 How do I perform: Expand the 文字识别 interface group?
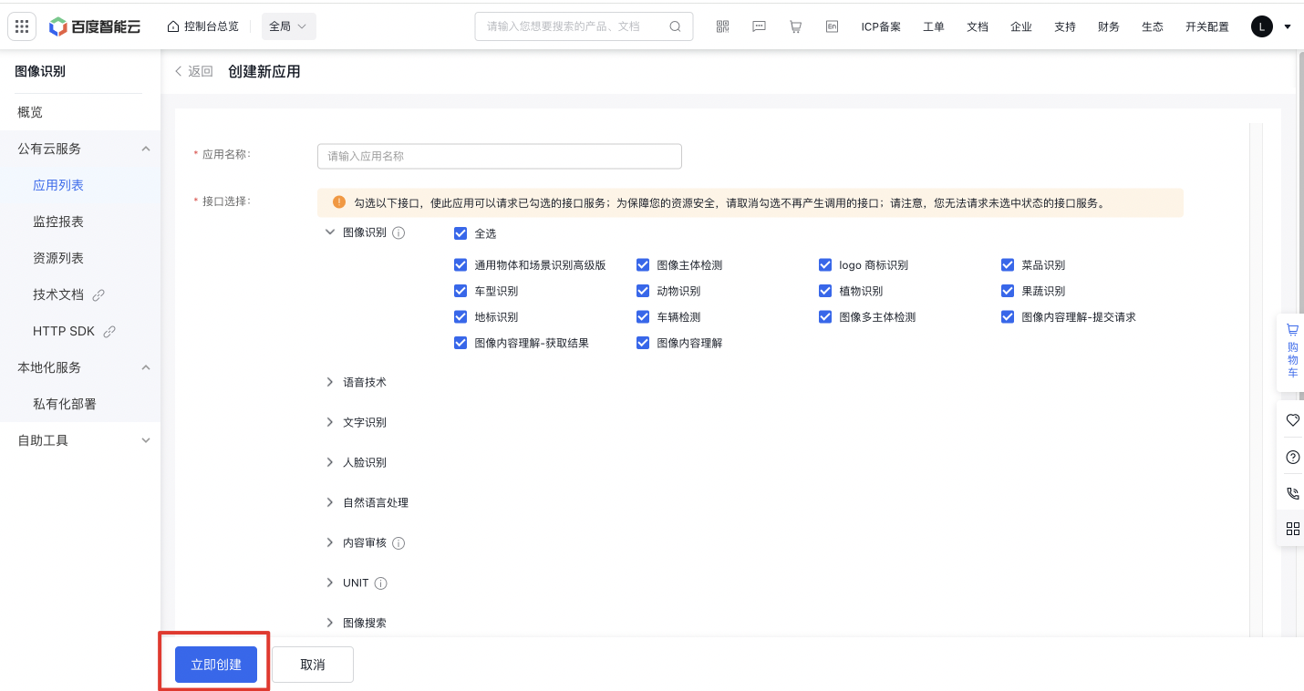330,422
